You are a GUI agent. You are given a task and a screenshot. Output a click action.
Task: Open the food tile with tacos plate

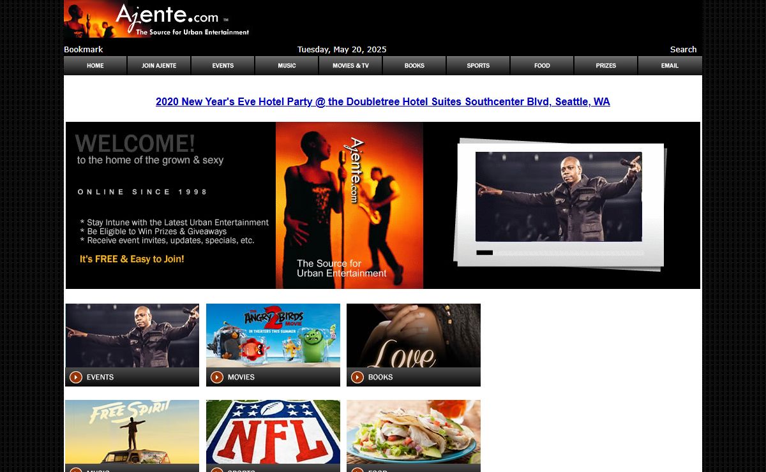click(414, 432)
